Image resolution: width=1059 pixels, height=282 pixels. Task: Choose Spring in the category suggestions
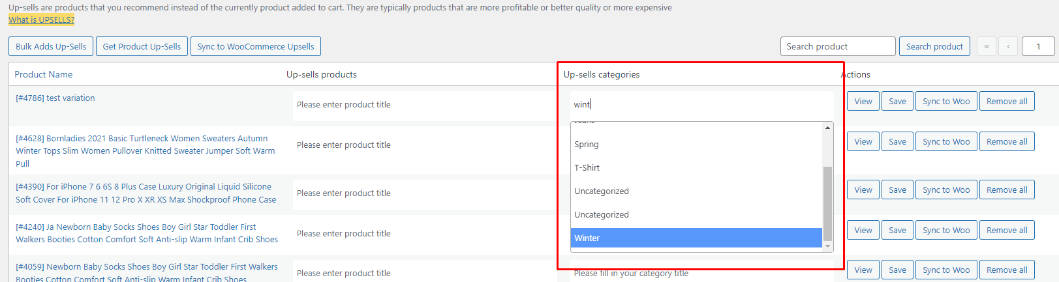(696, 144)
